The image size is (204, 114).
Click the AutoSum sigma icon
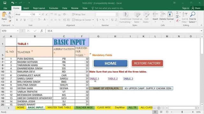pyautogui.click(x=177, y=13)
